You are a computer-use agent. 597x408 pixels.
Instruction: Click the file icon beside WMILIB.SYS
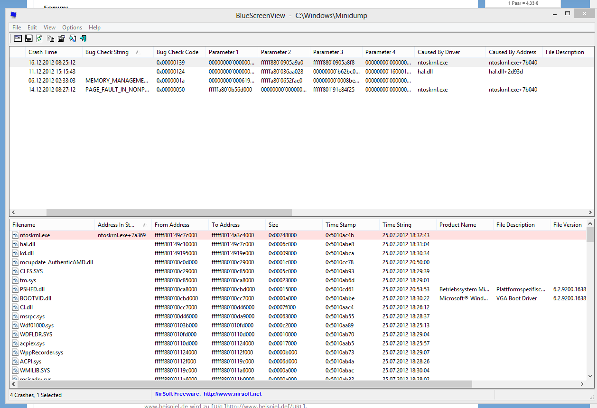click(16, 370)
